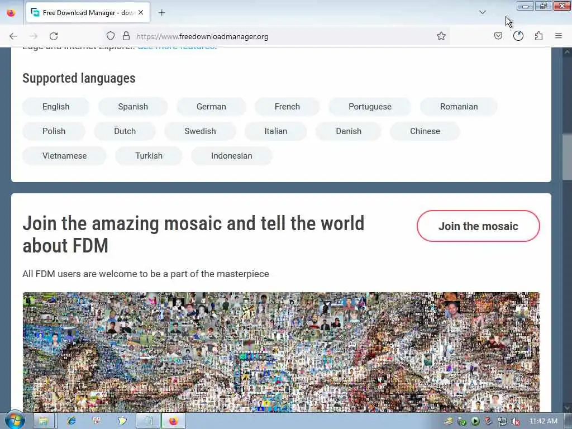Click the FDM users mosaic image
572x429 pixels.
(x=281, y=352)
